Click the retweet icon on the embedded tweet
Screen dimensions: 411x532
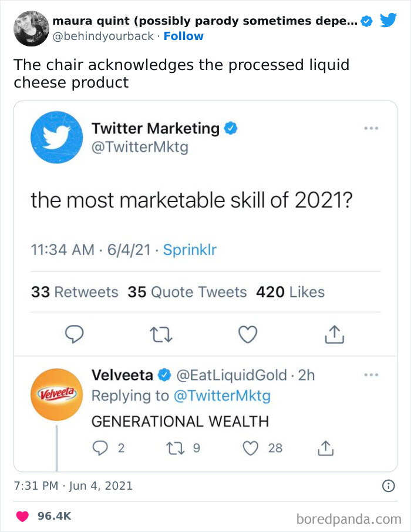[160, 334]
